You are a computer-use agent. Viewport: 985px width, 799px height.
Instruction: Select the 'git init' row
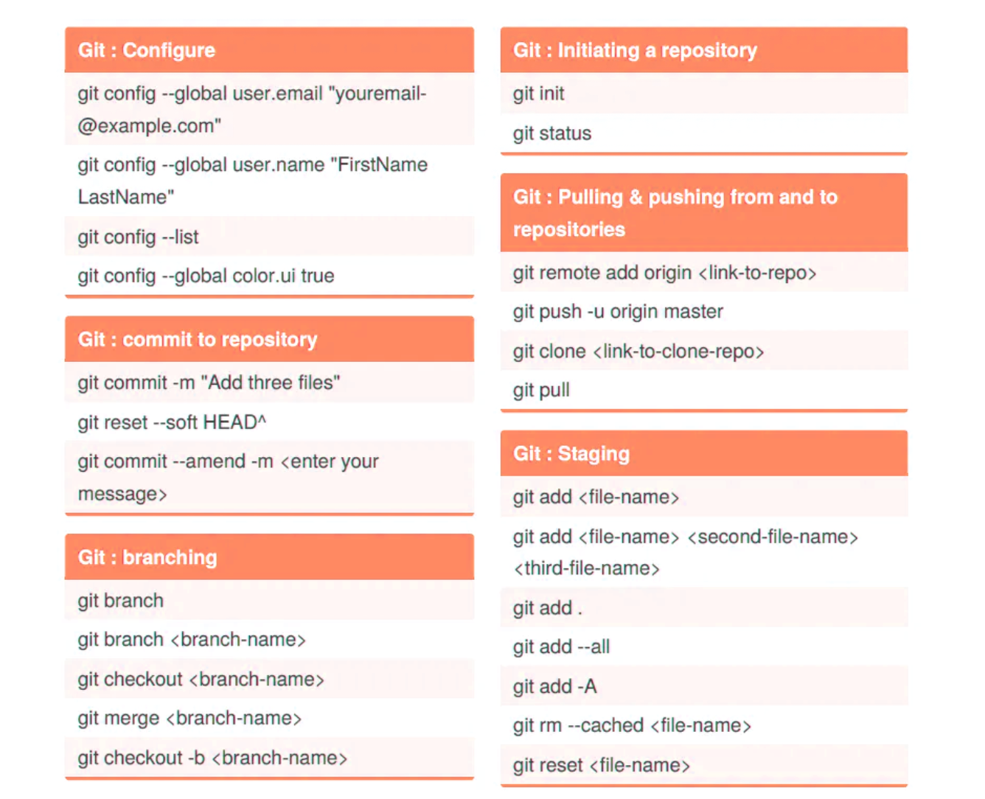(x=704, y=94)
